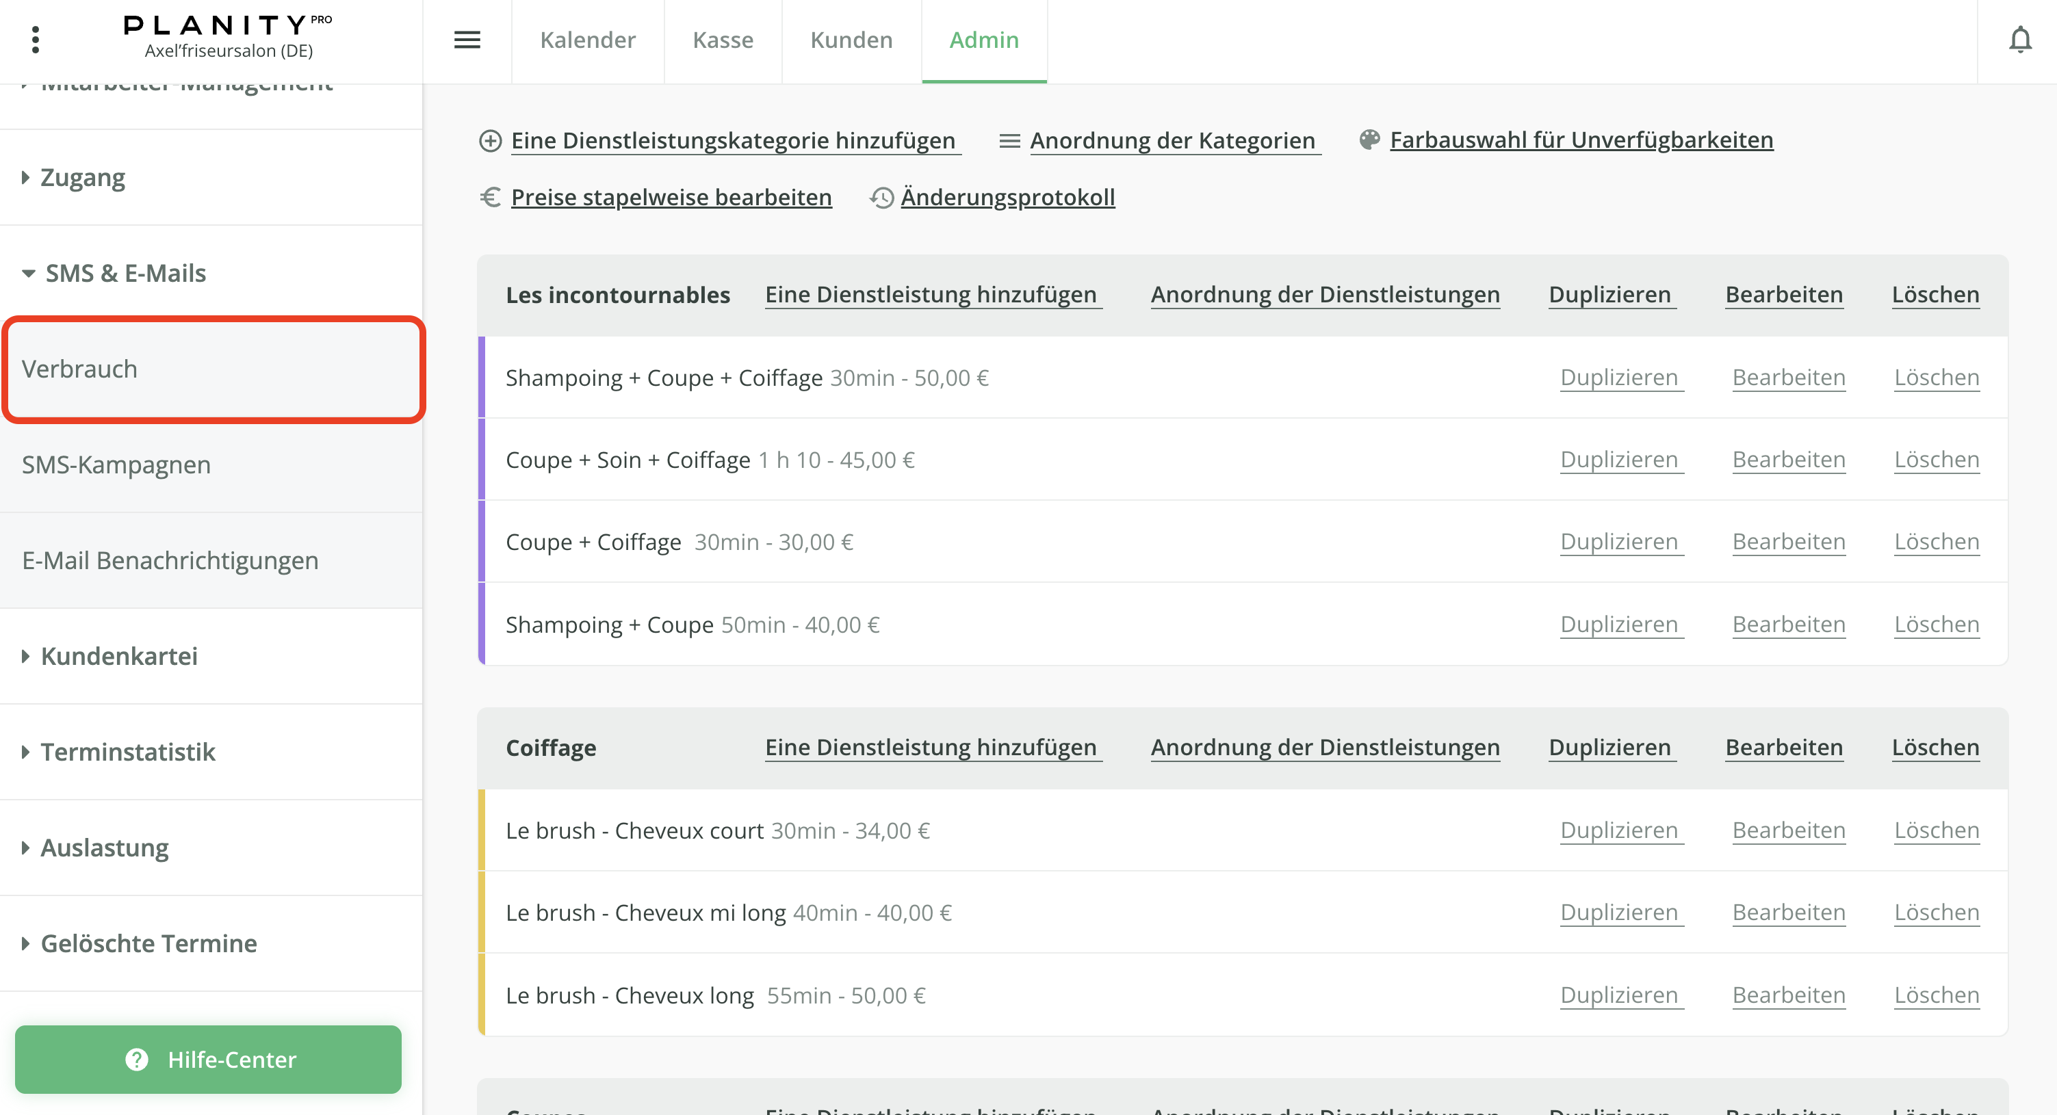
Task: Add a service to the Coiffage category
Action: click(931, 747)
